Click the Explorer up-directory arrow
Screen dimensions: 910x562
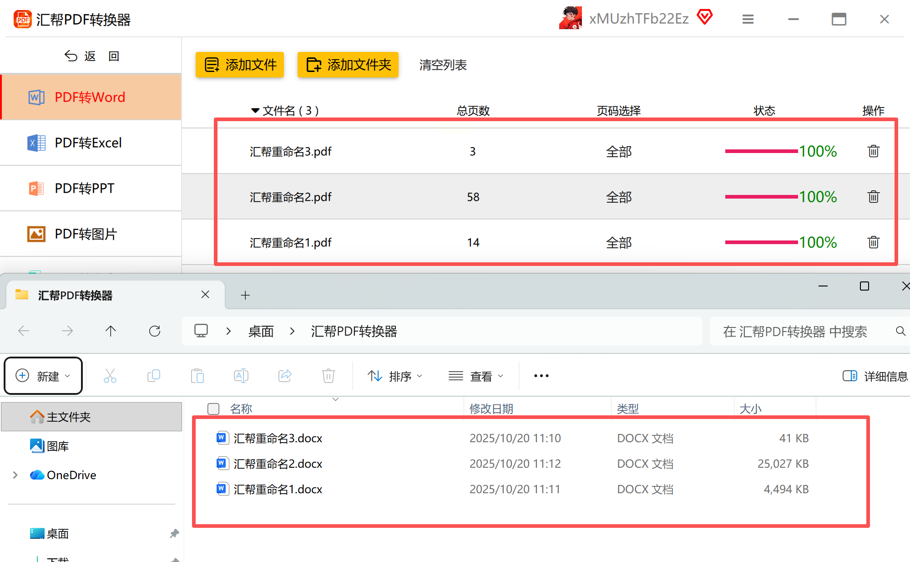111,331
